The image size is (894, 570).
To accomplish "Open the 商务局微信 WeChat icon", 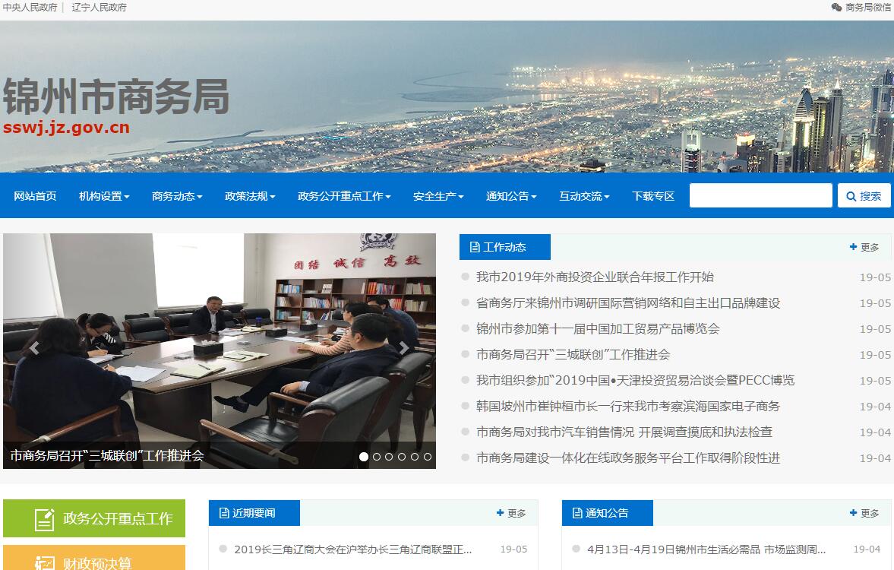I will (x=836, y=8).
